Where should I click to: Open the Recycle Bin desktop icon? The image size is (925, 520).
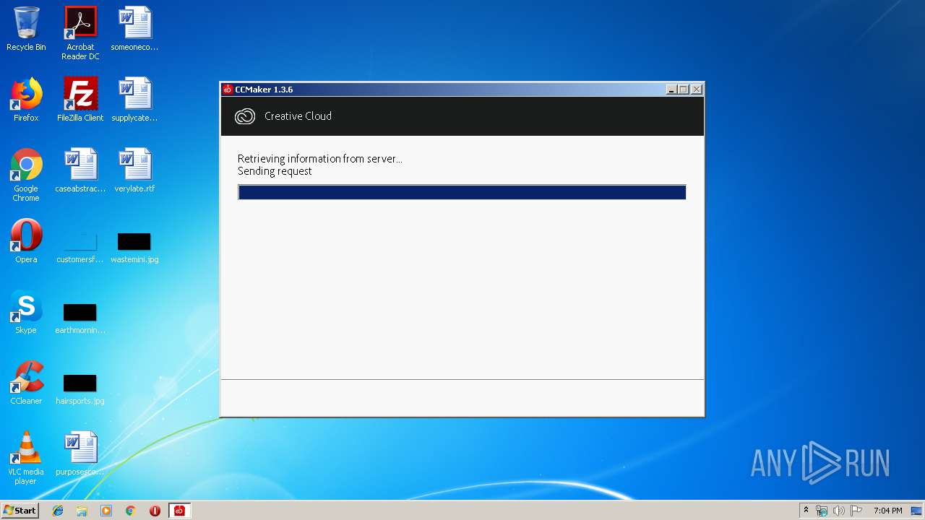pyautogui.click(x=26, y=29)
